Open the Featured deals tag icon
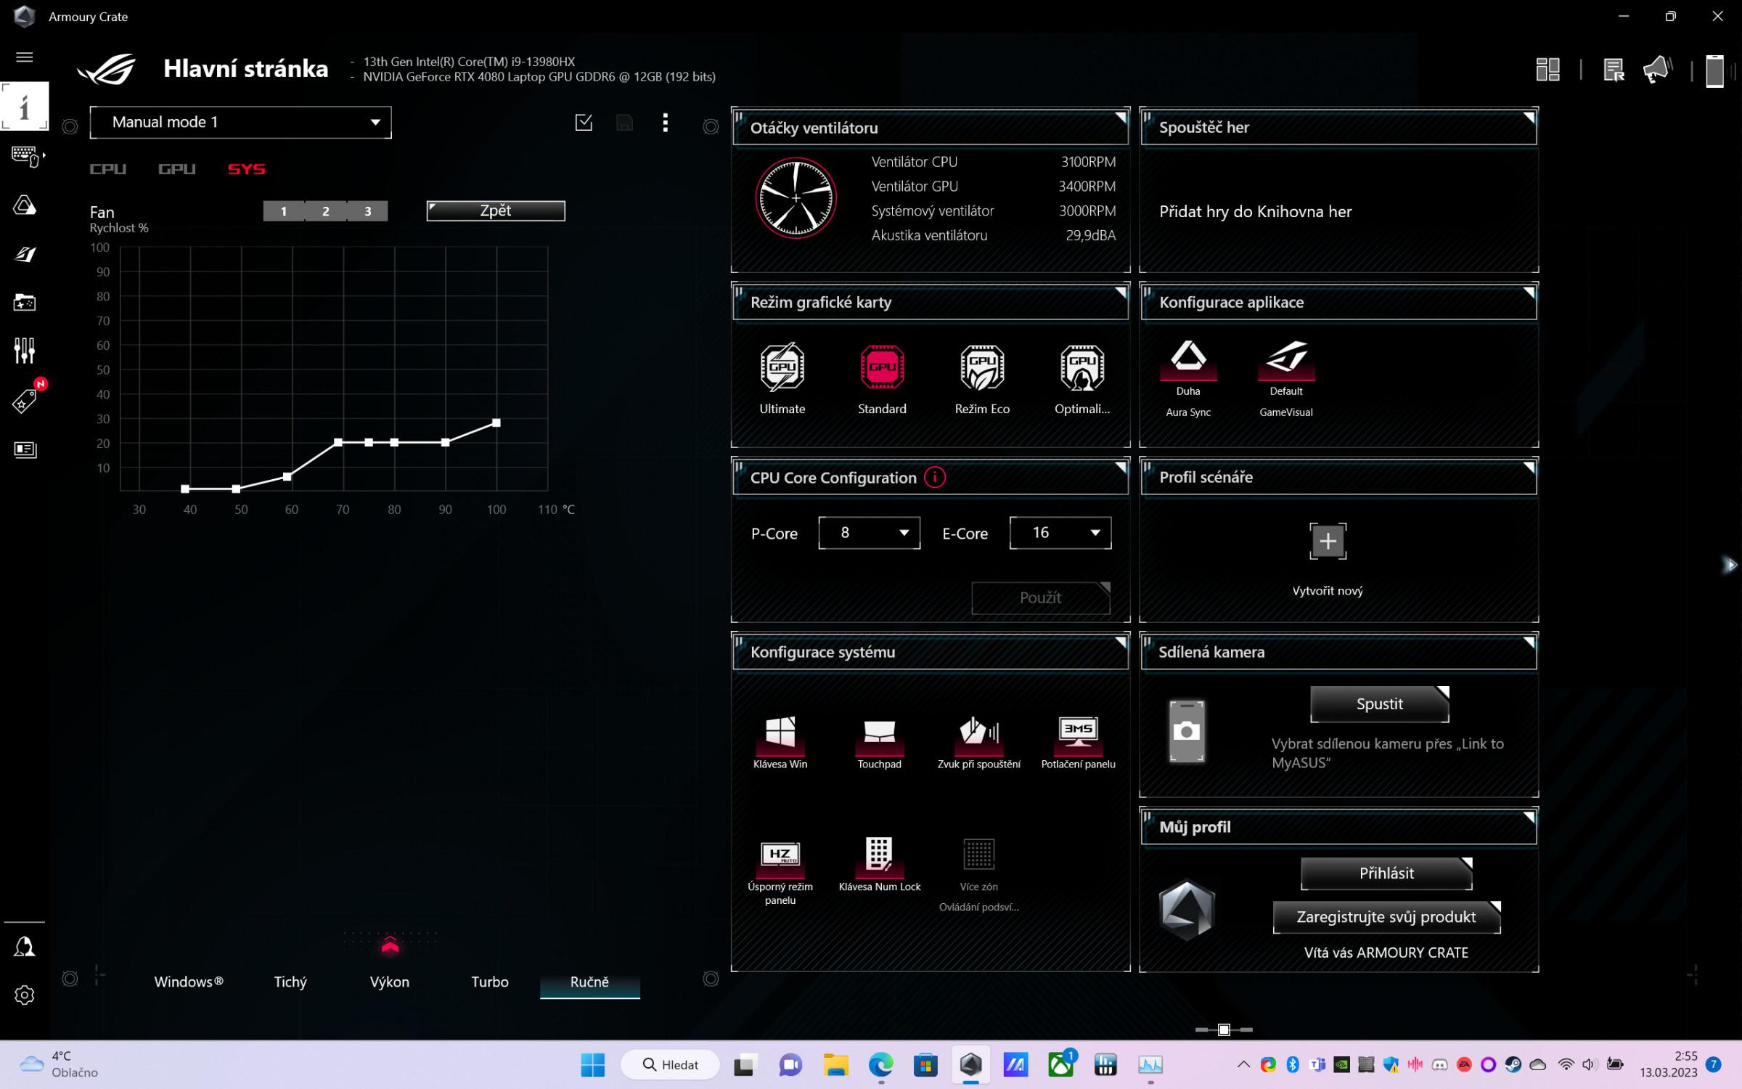This screenshot has width=1742, height=1089. click(25, 400)
